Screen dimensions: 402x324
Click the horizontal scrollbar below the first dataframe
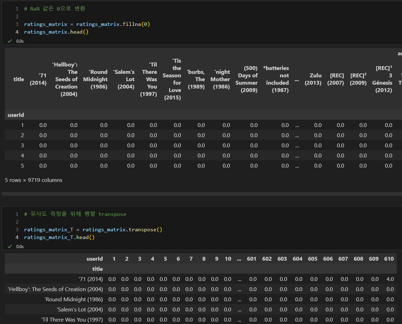point(202,194)
